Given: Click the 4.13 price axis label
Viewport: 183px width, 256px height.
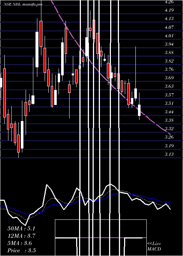Looking at the screenshot, I should click(x=169, y=19).
